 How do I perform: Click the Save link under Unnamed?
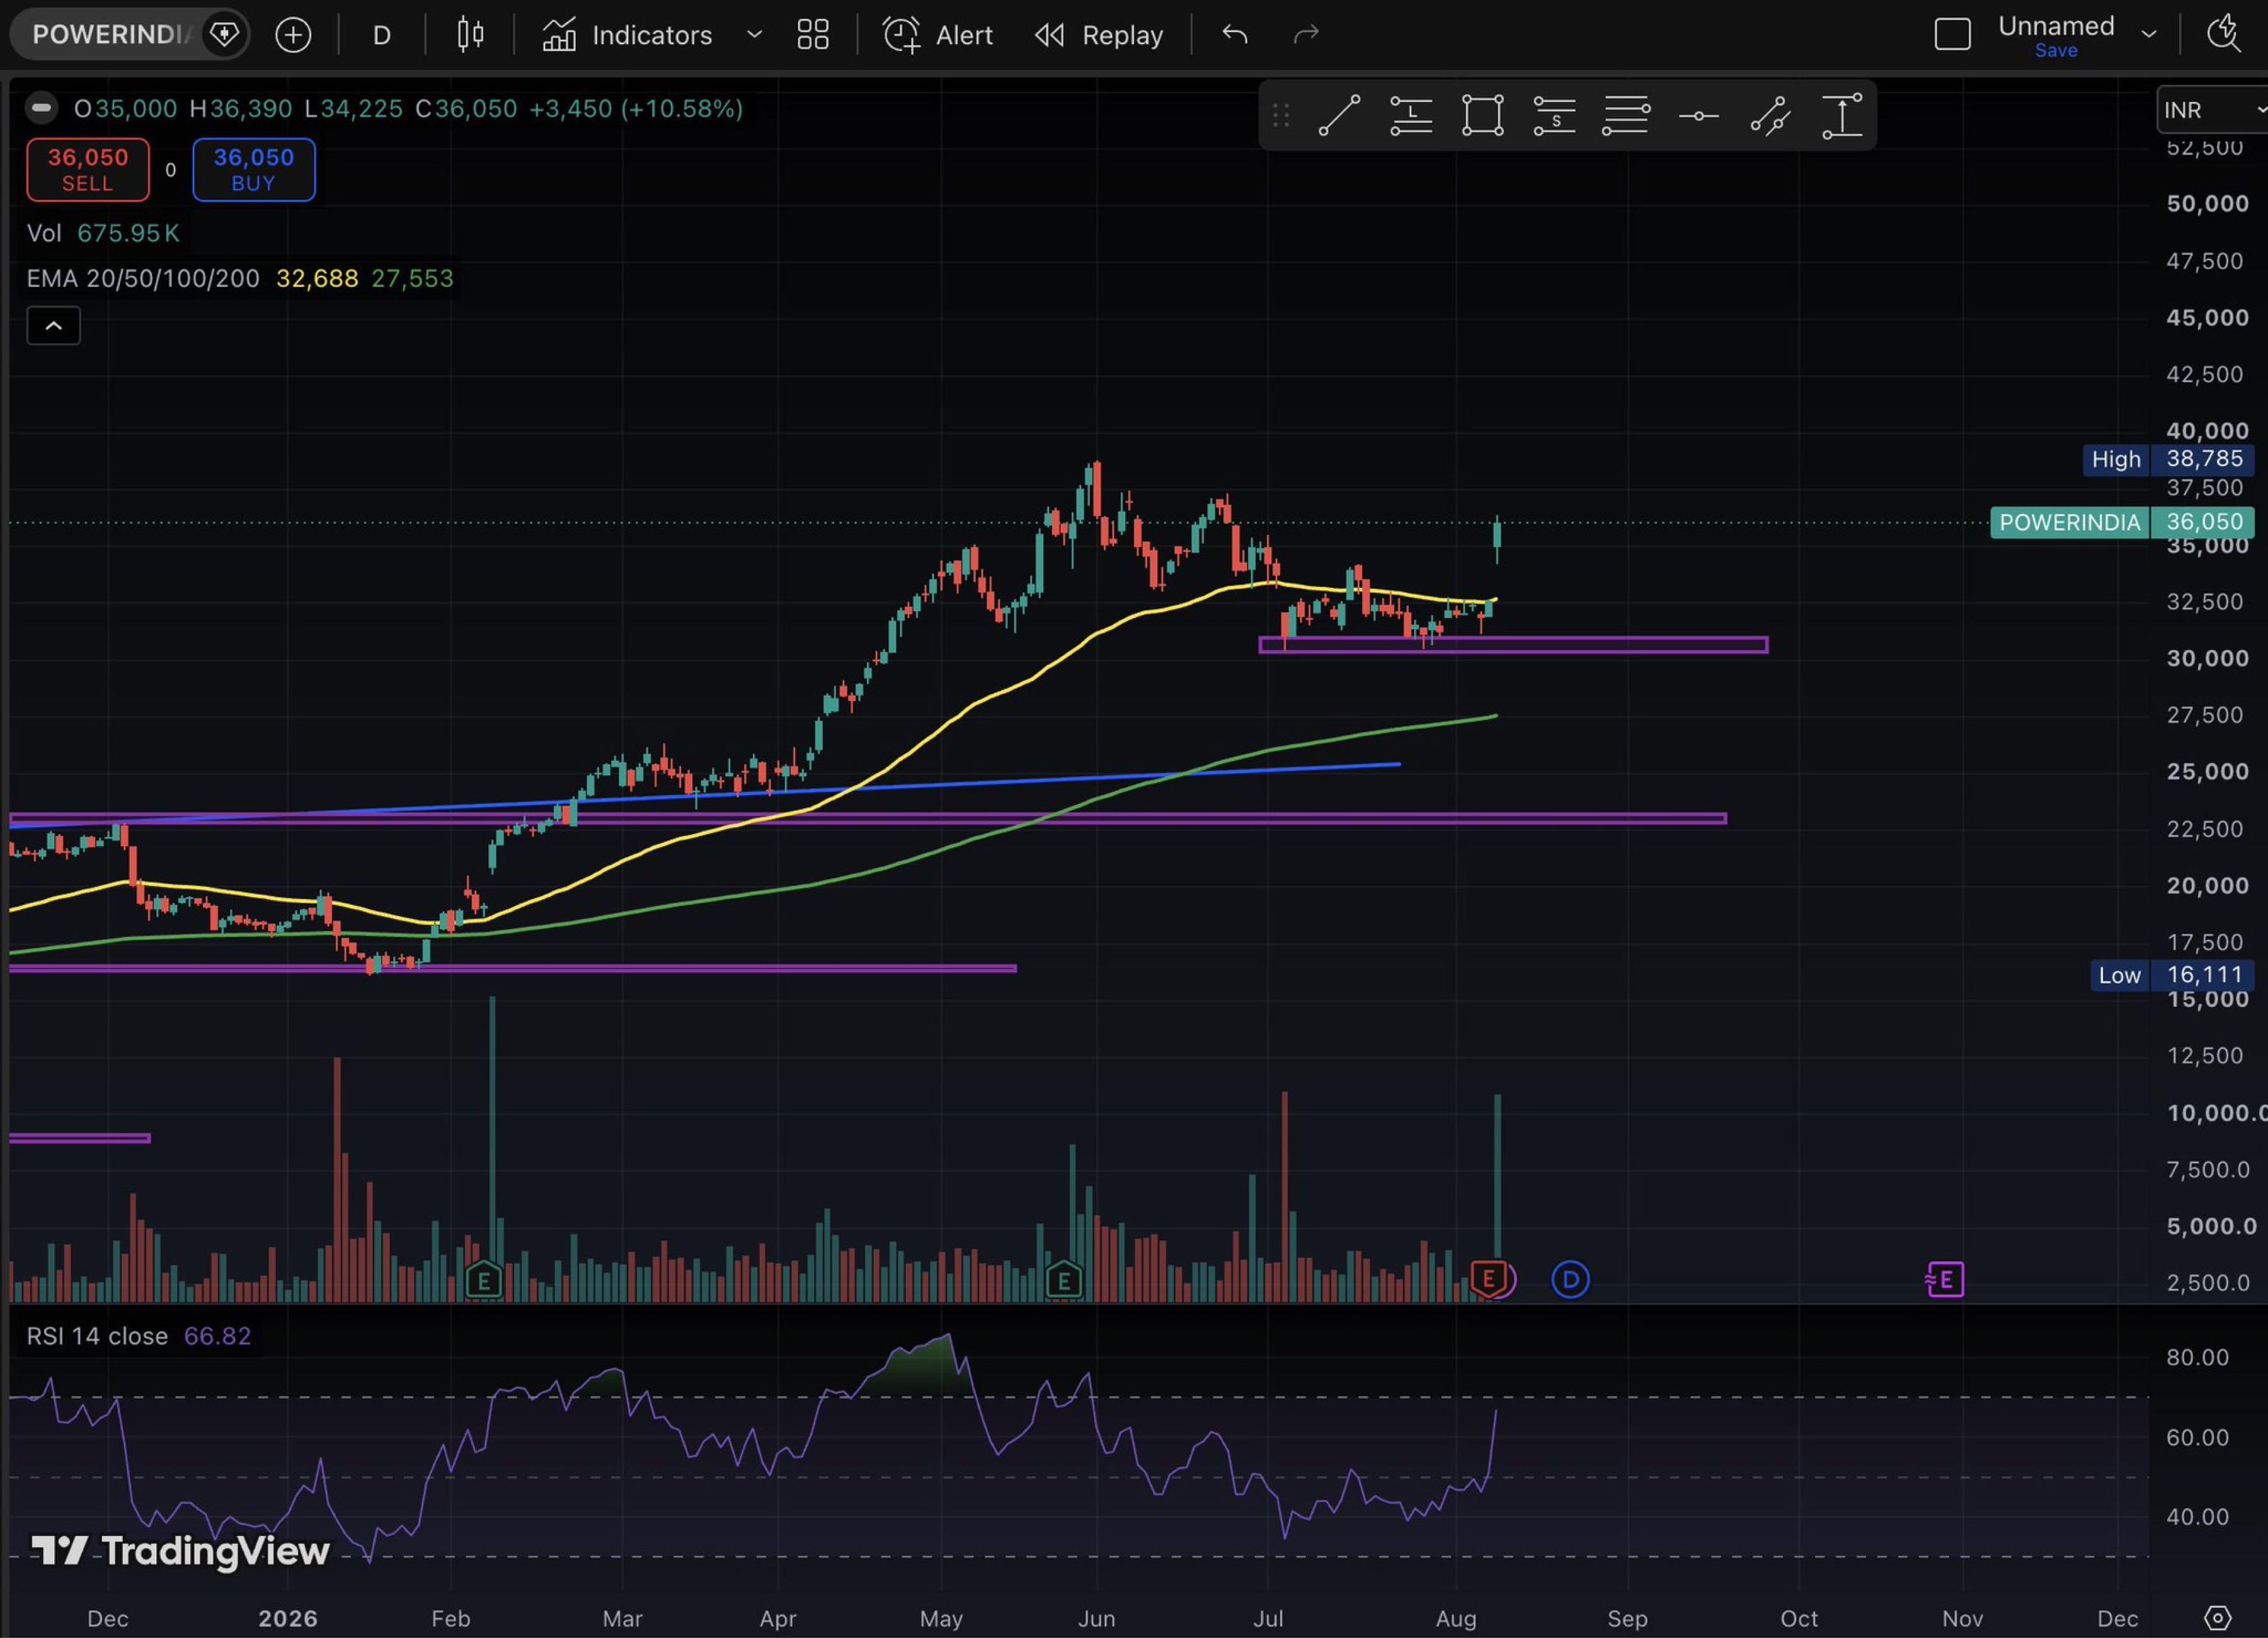click(2056, 50)
